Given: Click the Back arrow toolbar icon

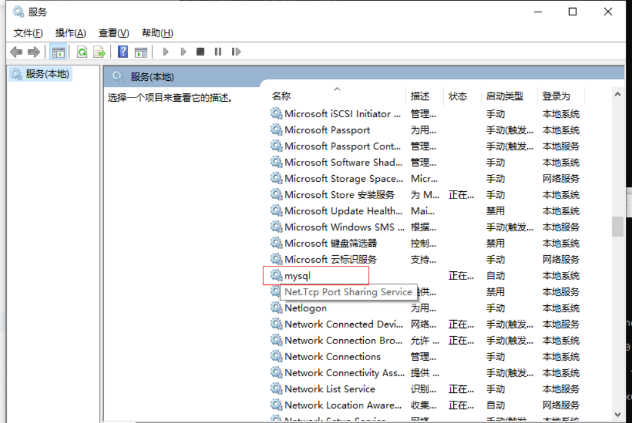Looking at the screenshot, I should click(x=16, y=52).
